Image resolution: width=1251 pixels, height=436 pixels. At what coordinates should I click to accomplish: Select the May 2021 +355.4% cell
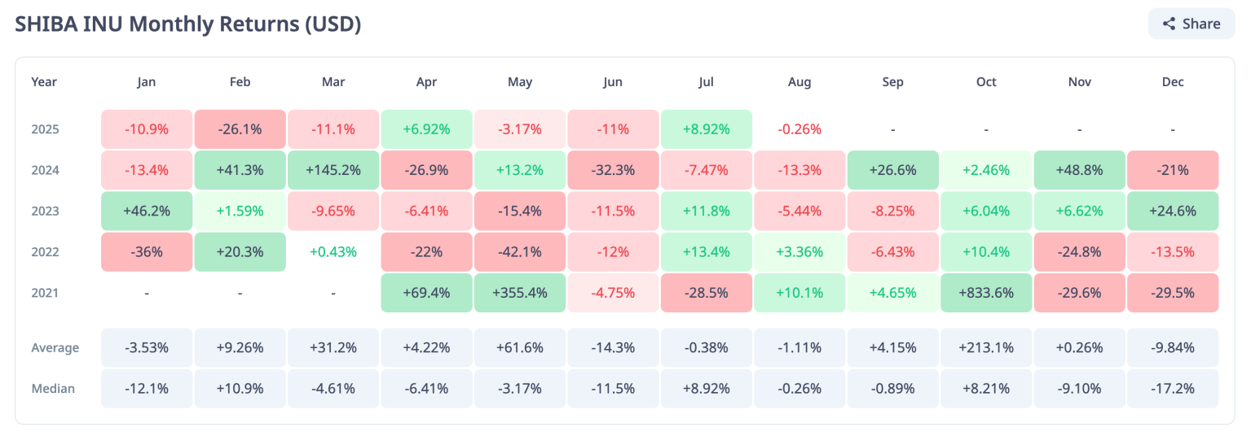pos(520,293)
